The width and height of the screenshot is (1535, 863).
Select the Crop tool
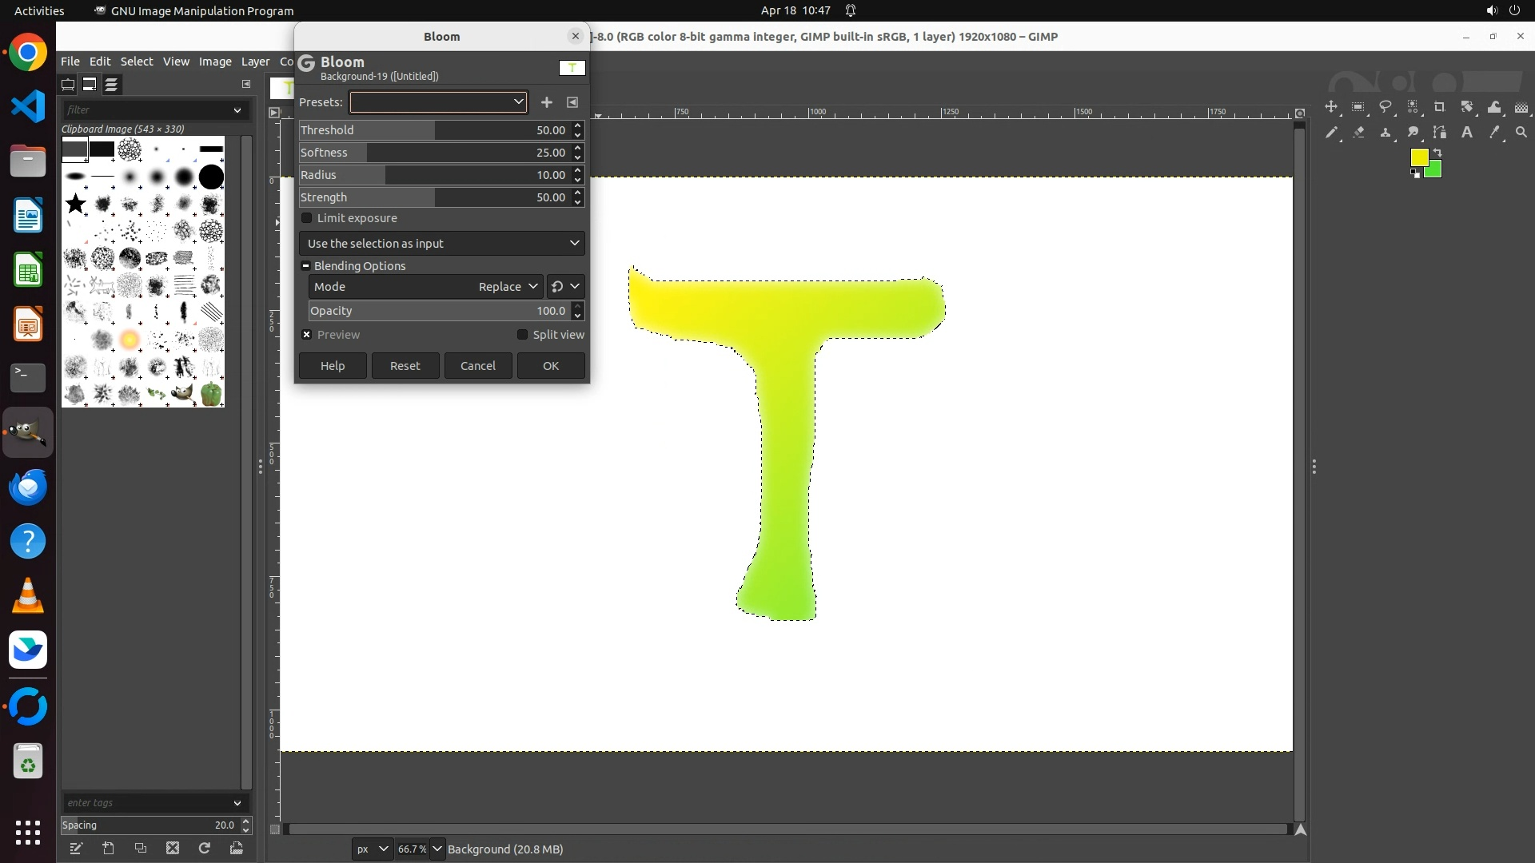click(x=1440, y=107)
